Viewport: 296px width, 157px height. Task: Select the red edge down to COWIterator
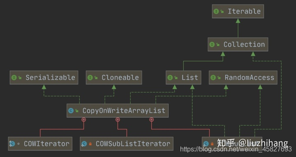click(x=62, y=129)
